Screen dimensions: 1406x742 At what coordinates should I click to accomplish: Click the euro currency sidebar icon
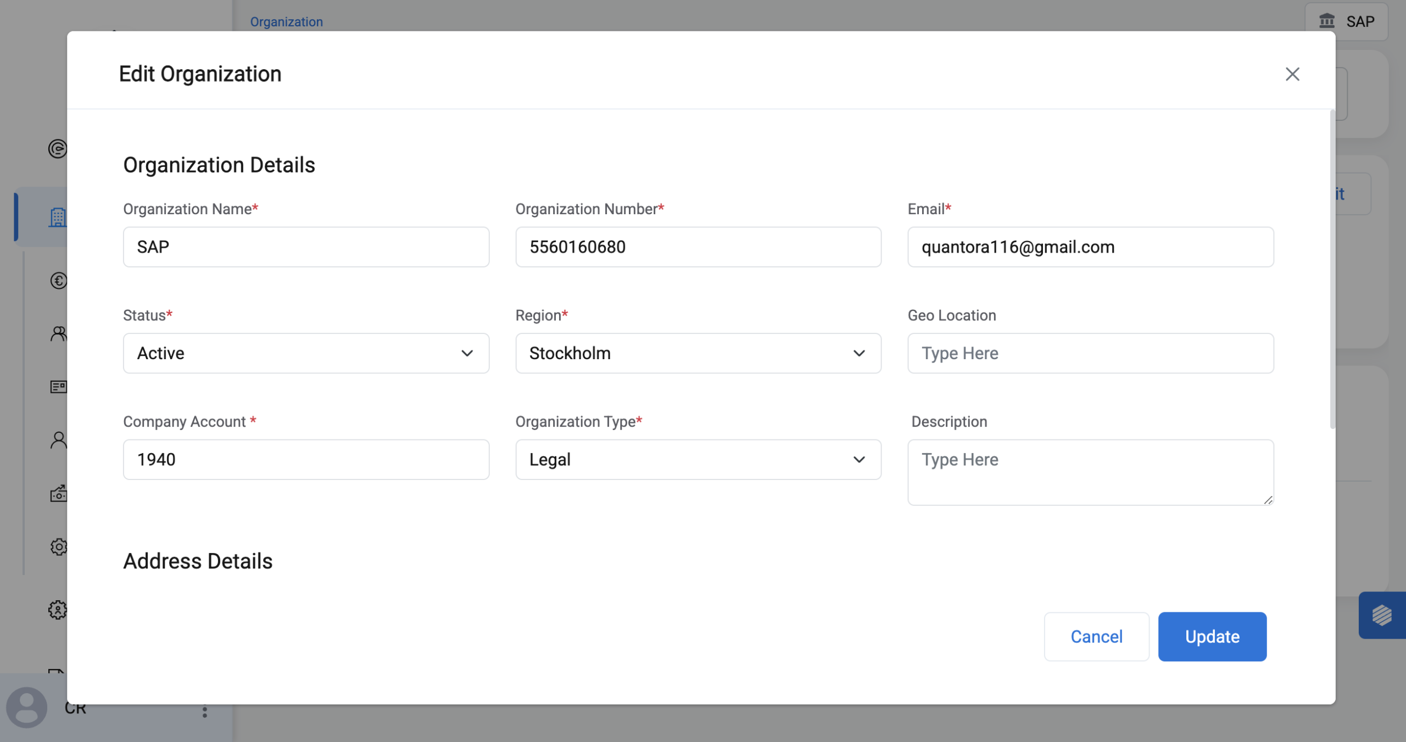point(58,281)
